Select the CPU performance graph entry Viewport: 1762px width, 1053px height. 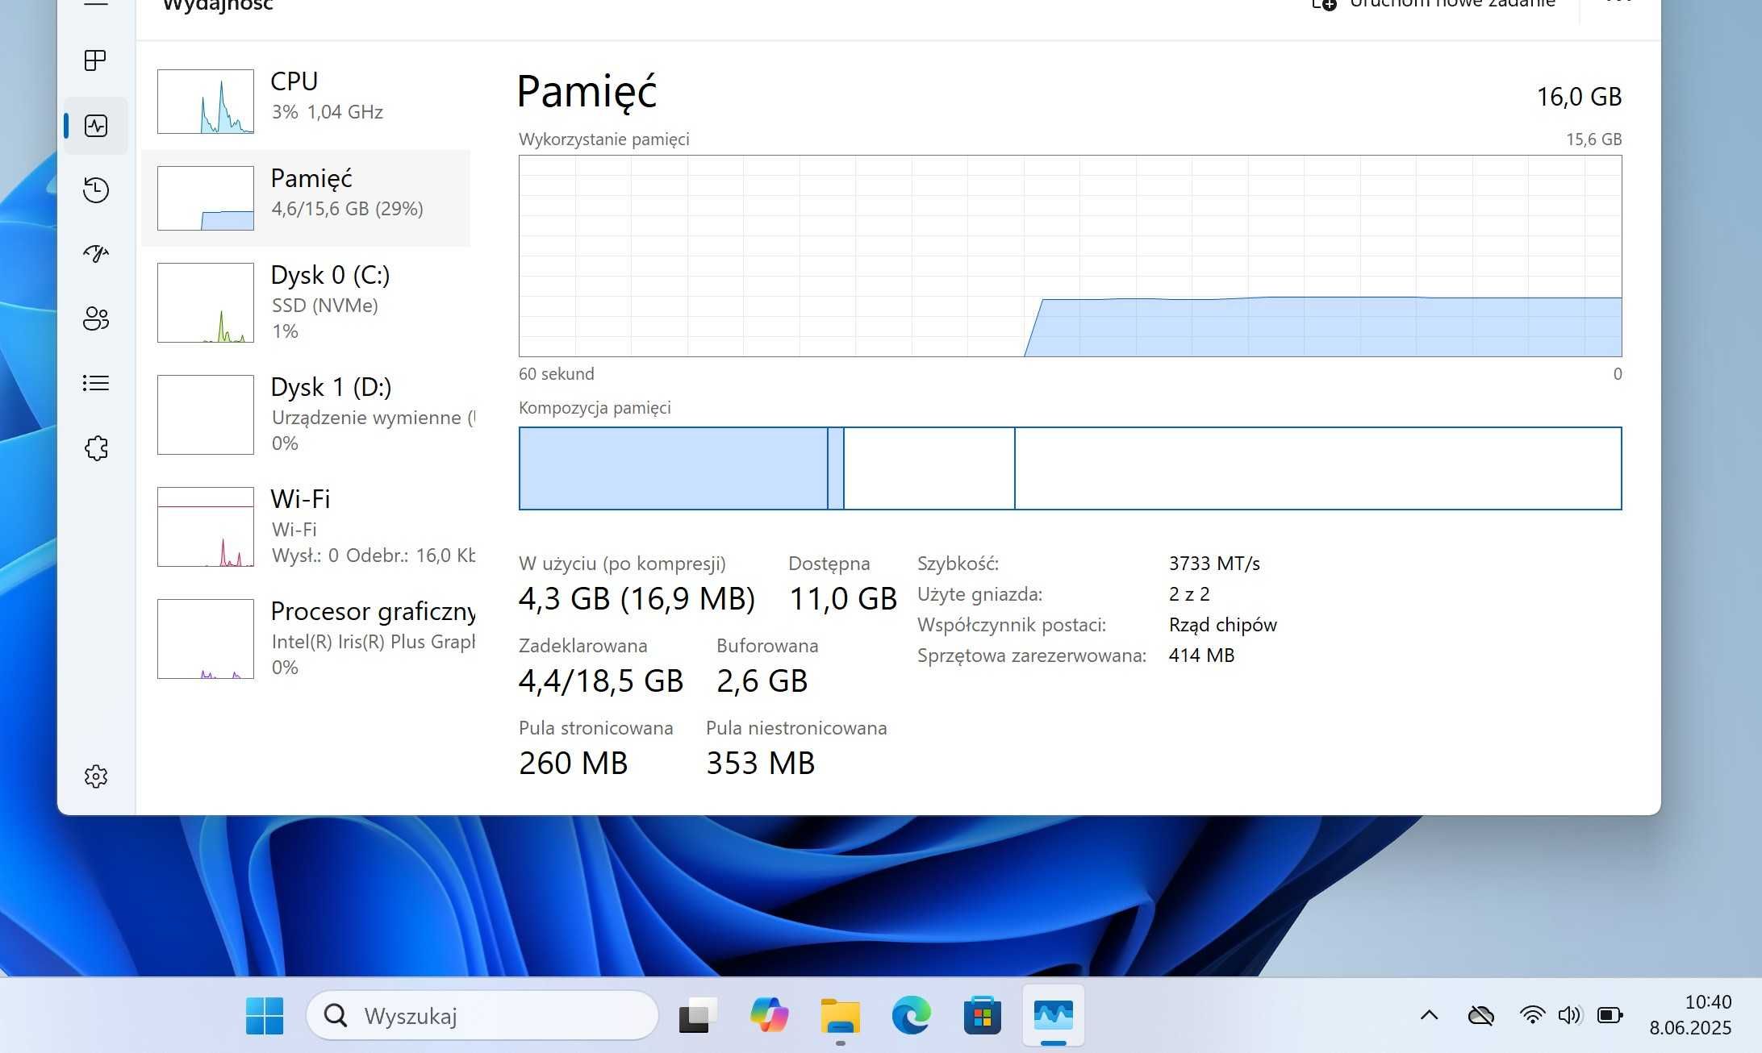(x=307, y=101)
